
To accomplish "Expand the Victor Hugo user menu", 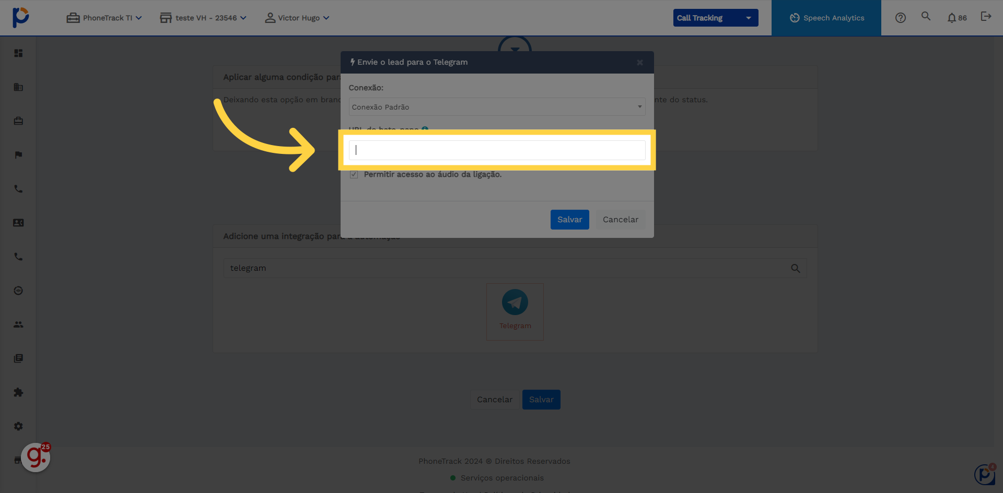I will [x=297, y=18].
